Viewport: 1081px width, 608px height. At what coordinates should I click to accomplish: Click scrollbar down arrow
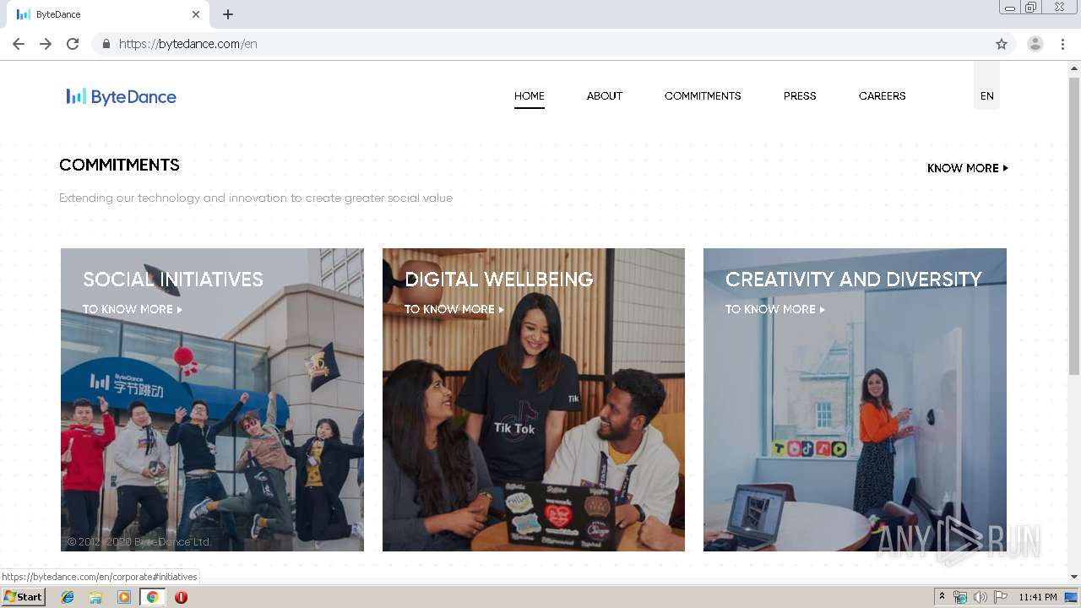(x=1074, y=577)
